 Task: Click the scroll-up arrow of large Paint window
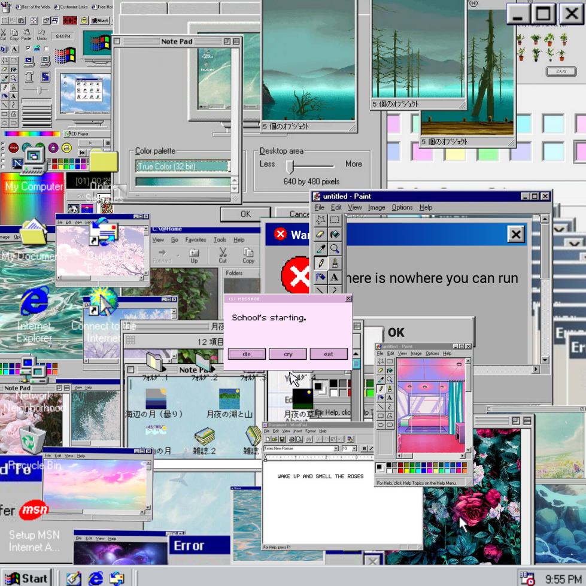545,218
